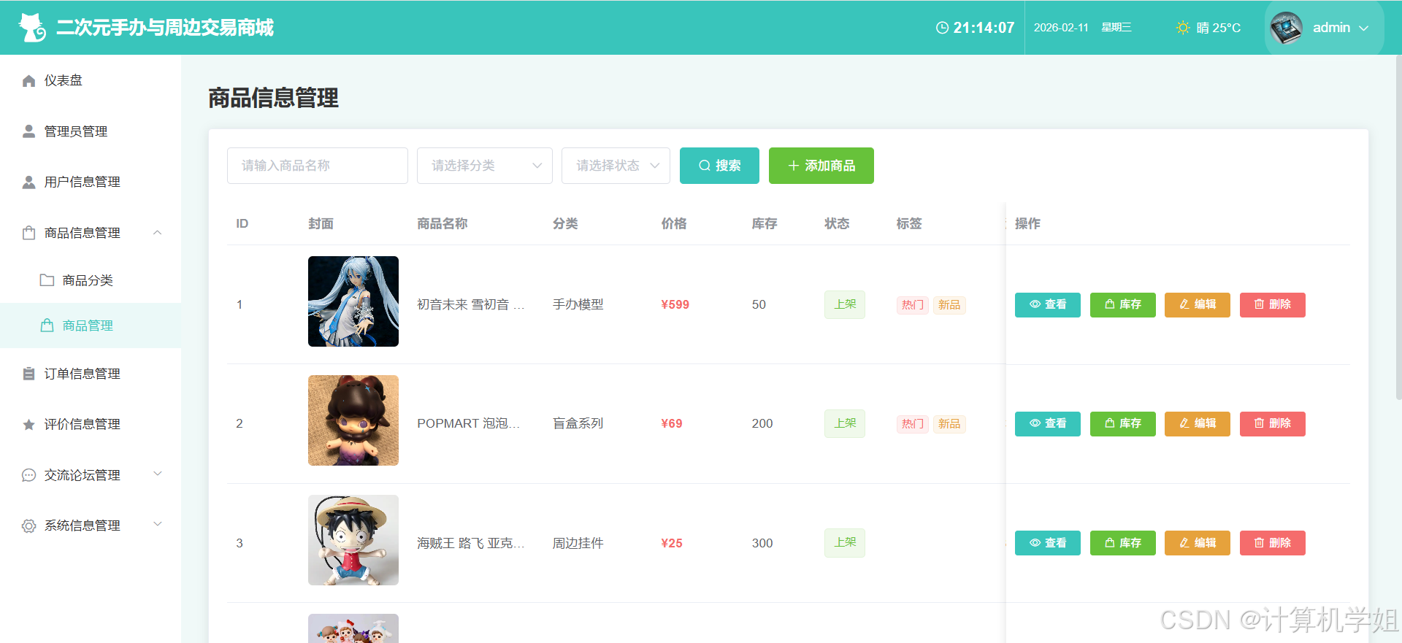This screenshot has height=643, width=1402.
Task: Click the 价格 column header
Action: click(x=674, y=223)
